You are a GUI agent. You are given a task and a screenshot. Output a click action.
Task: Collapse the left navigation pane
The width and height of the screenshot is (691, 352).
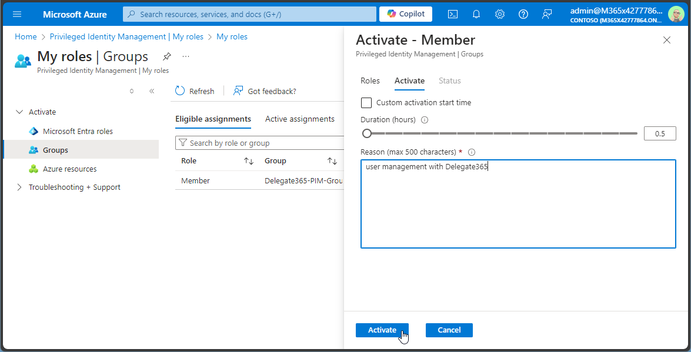(152, 91)
